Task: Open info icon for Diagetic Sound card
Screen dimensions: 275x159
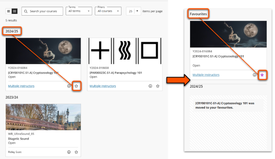Action: pyautogui.click(x=69, y=152)
